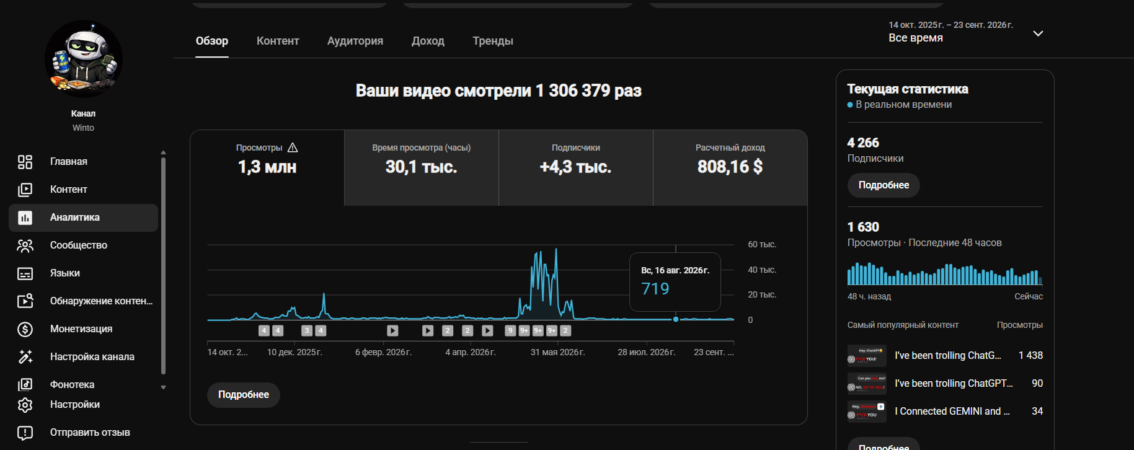Click the sidebar scroll-up arrow
This screenshot has height=450, width=1134.
coord(163,152)
